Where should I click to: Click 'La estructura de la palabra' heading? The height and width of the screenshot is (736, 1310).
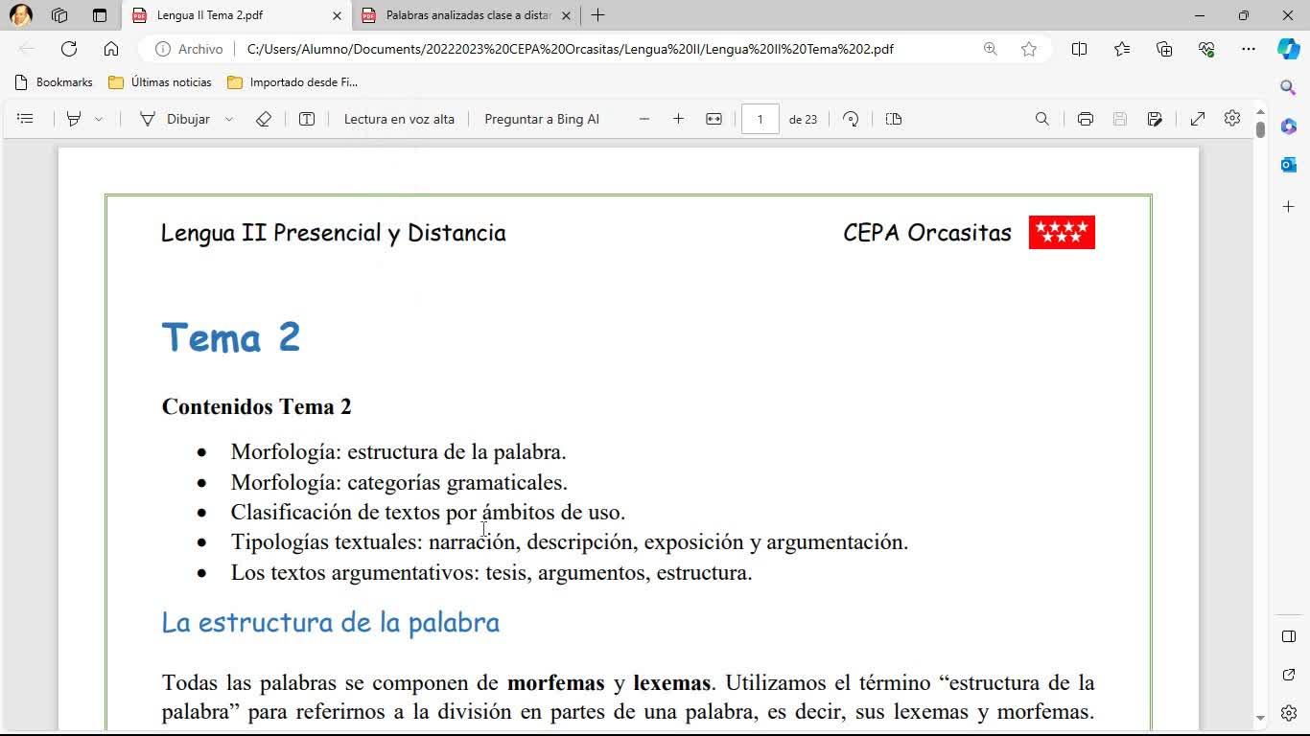330,622
